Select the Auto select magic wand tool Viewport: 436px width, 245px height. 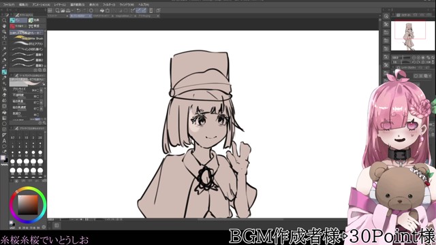pos(4,49)
